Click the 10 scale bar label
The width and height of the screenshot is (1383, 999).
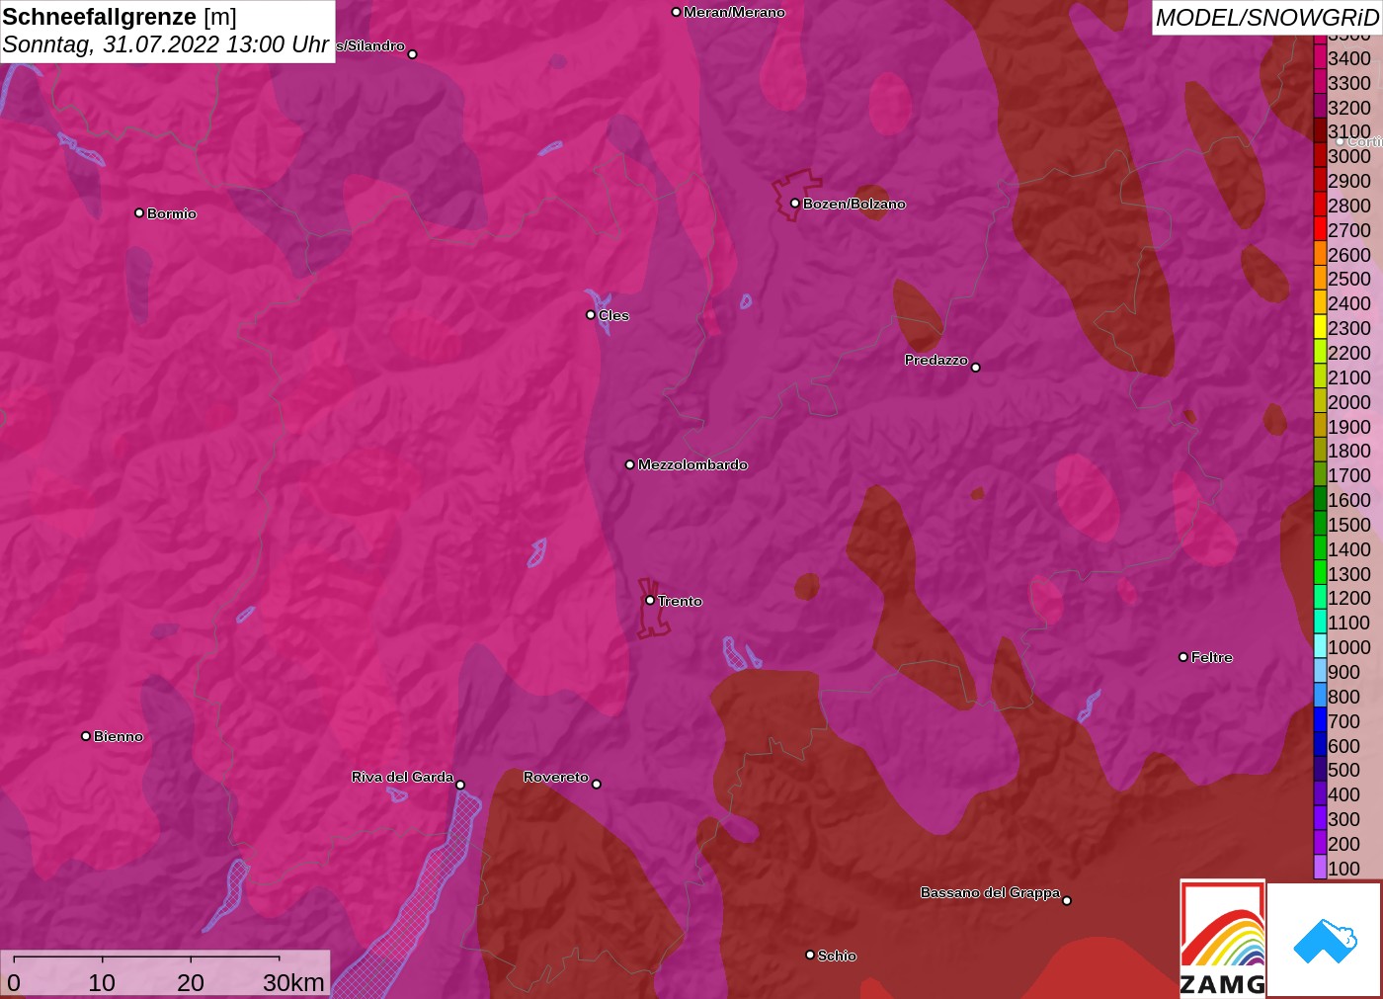pyautogui.click(x=102, y=982)
